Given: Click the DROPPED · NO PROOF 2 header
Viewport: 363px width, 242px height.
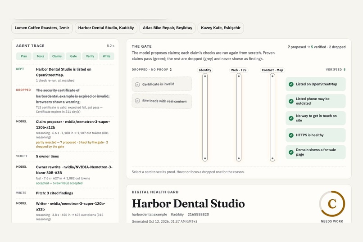Looking at the screenshot, I should pyautogui.click(x=152, y=70).
